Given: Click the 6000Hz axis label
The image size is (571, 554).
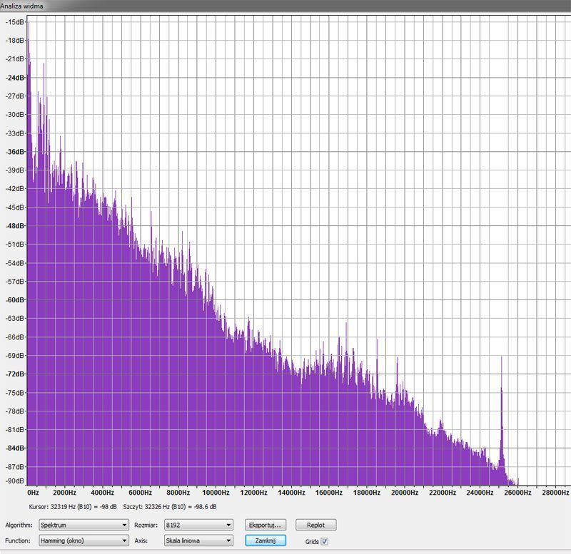Looking at the screenshot, I should click(140, 493).
